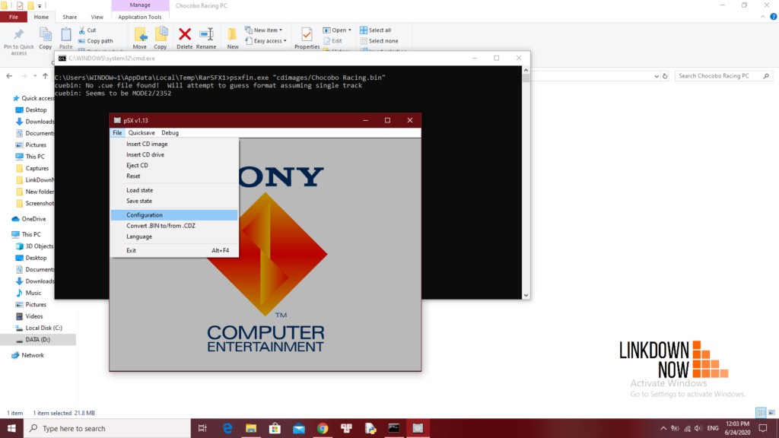The height and width of the screenshot is (438, 779).
Task: Exit pSX via Exit entry
Action: pos(174,250)
